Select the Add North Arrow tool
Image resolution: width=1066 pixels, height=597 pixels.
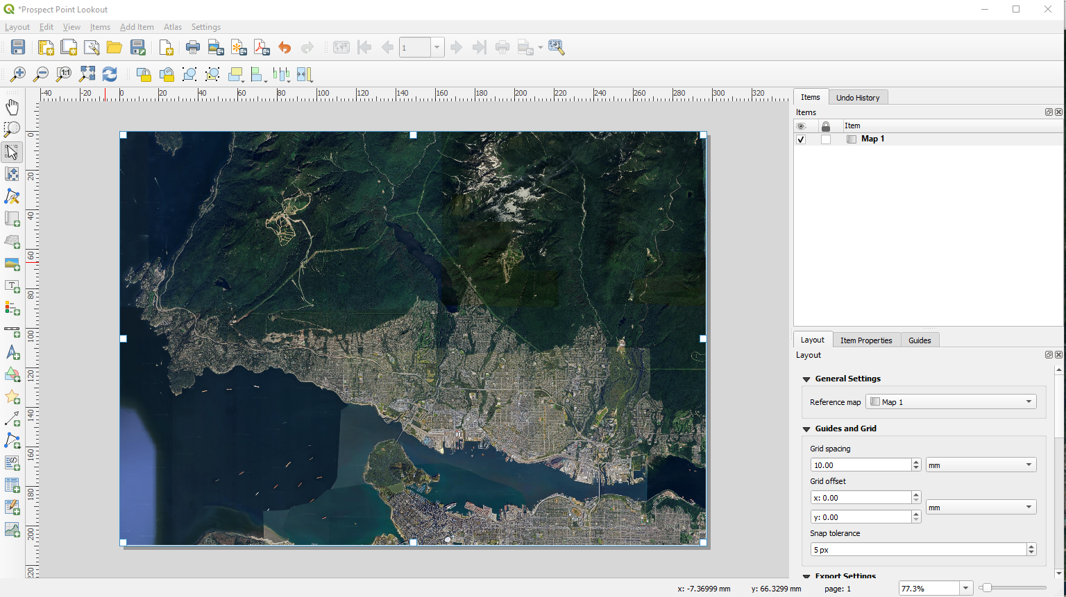tap(12, 352)
